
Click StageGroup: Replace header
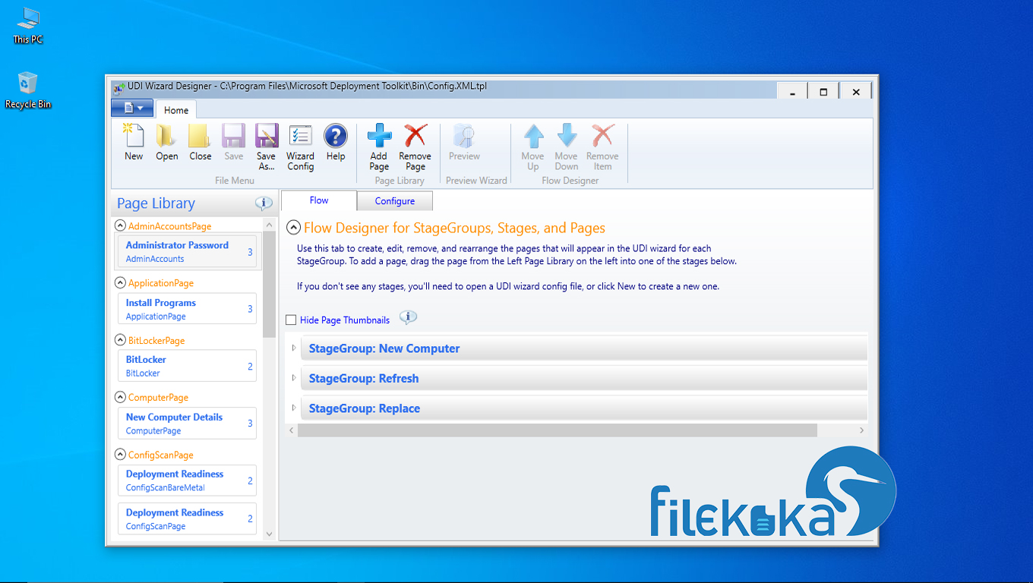[583, 408]
